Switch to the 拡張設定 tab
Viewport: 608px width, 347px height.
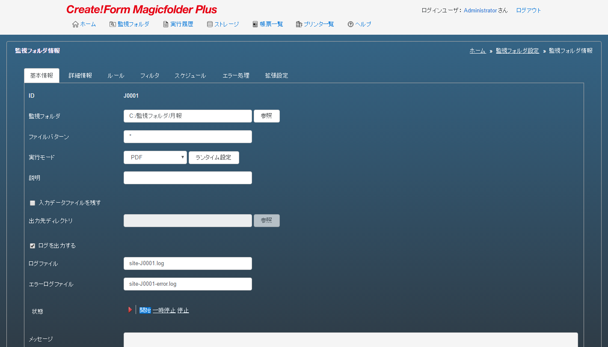(x=276, y=75)
